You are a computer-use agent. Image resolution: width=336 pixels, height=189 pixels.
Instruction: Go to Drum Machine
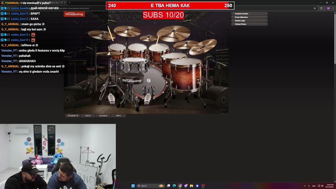pos(249,17)
